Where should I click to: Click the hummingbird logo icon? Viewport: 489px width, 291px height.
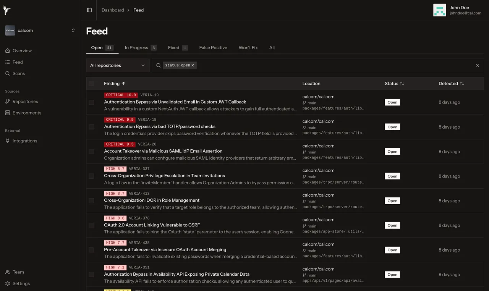(x=7, y=10)
